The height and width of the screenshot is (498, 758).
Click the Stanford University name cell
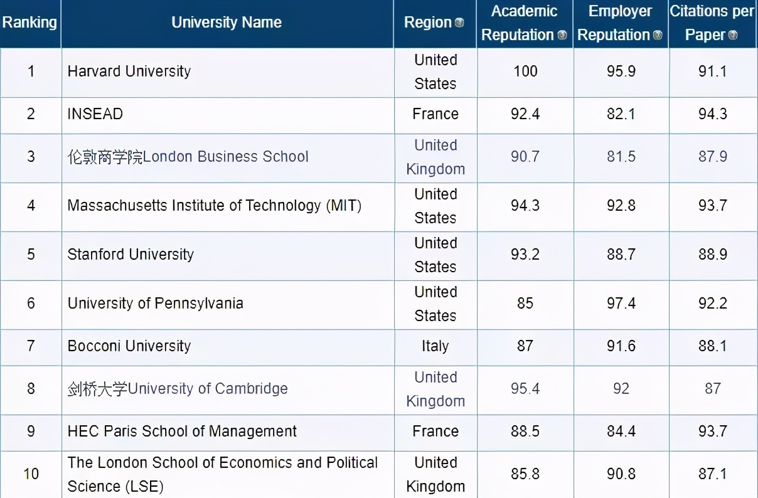point(131,255)
